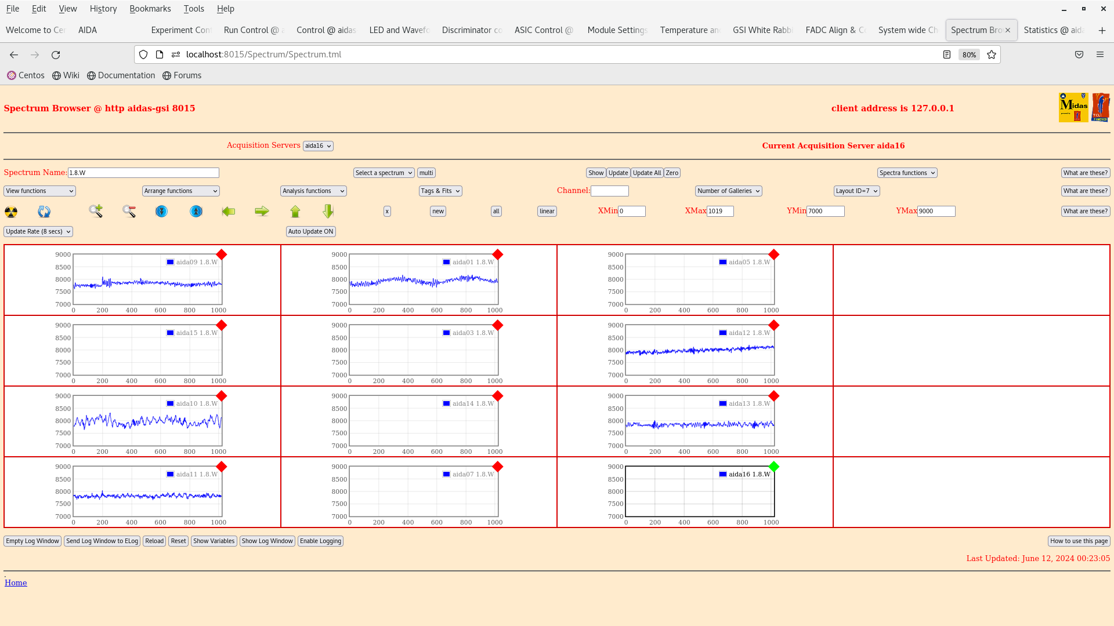Click the blue refresh arrows icon
Viewport: 1114px width, 626px height.
44,212
